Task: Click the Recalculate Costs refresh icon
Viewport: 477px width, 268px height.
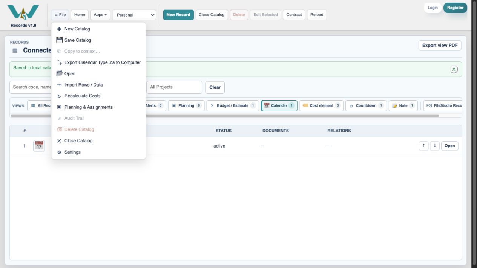Action: 59,96
